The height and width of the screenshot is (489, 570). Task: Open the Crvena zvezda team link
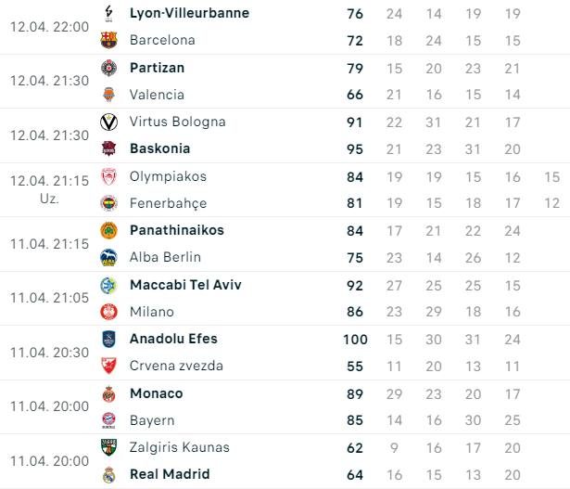click(x=176, y=366)
